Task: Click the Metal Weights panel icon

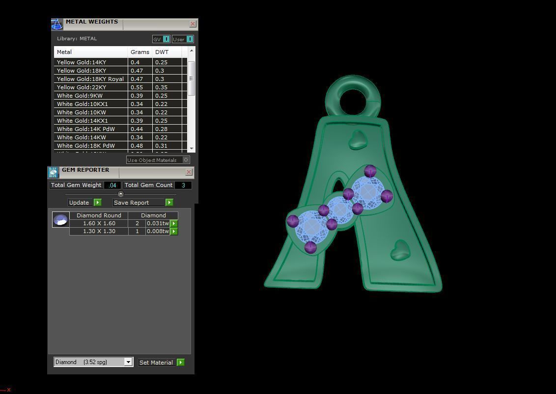Action: tap(57, 25)
